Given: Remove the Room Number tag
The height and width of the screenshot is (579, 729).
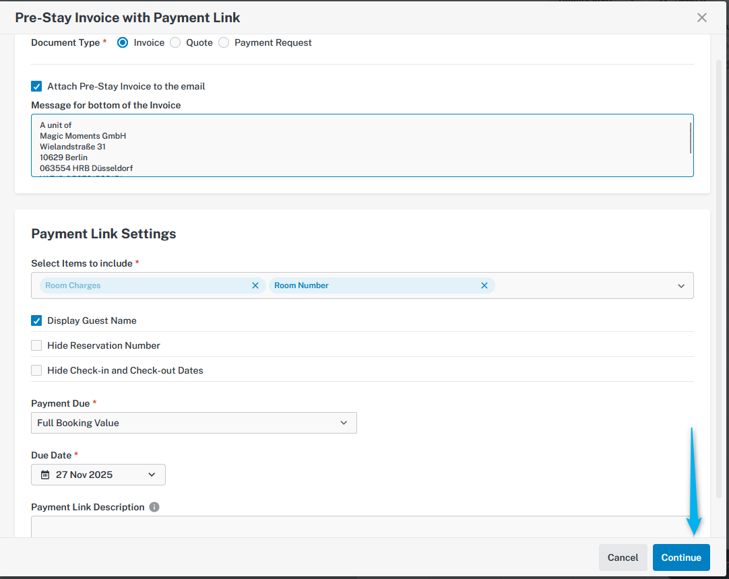Looking at the screenshot, I should (484, 285).
